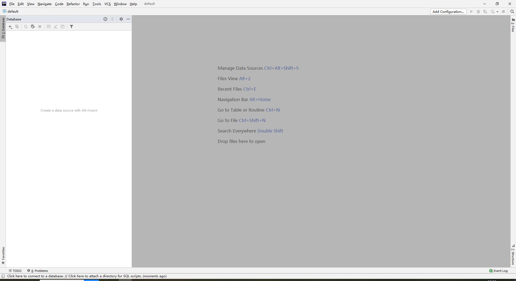This screenshot has width=516, height=281.
Task: Click 'Drop files here to open' text
Action: (241, 141)
